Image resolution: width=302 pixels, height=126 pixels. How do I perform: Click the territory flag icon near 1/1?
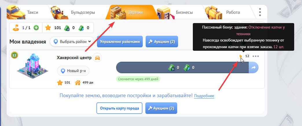click(16, 28)
